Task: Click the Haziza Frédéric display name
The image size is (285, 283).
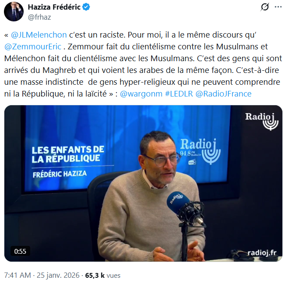Action: pos(54,7)
